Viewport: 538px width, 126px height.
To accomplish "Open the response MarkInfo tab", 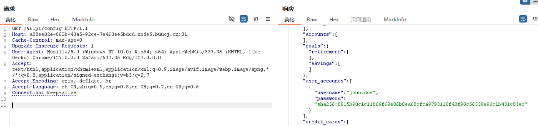I will tap(395, 19).
